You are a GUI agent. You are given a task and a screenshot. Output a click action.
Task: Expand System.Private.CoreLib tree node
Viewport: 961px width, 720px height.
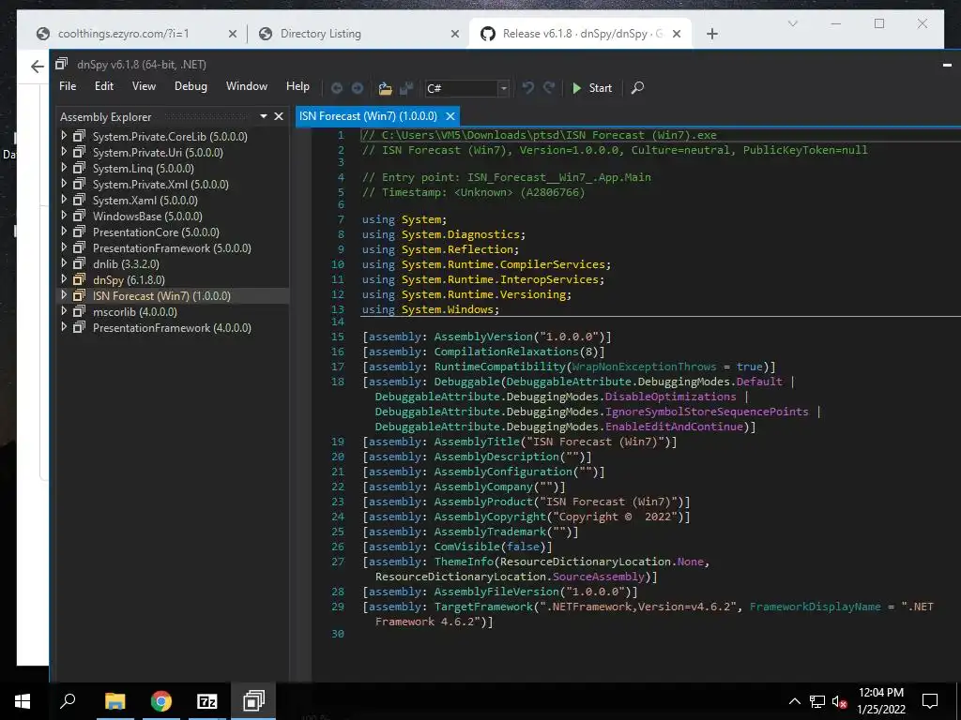pos(64,136)
